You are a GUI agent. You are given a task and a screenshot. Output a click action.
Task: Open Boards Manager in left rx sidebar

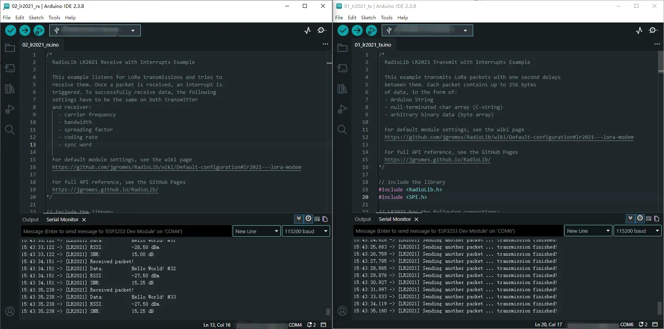point(10,68)
